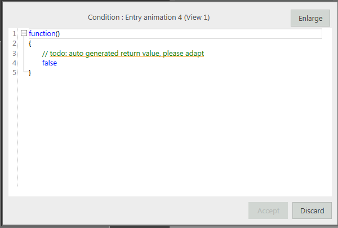This screenshot has width=338, height=228.
Task: Place cursor on the function keyword
Action: click(42, 34)
